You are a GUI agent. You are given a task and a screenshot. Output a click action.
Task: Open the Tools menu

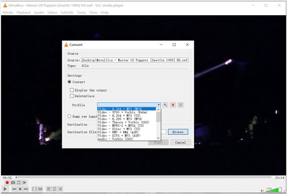point(81,12)
